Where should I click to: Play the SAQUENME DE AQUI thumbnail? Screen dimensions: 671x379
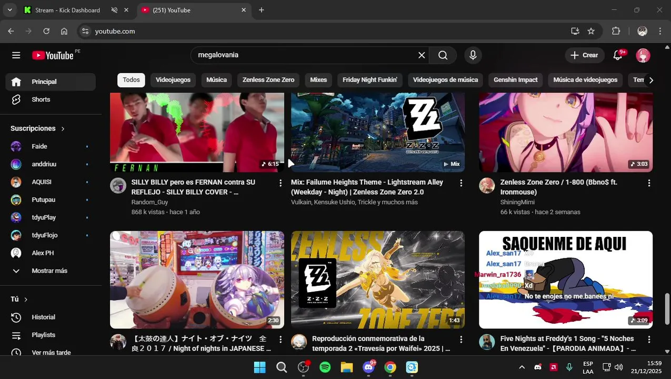click(566, 280)
